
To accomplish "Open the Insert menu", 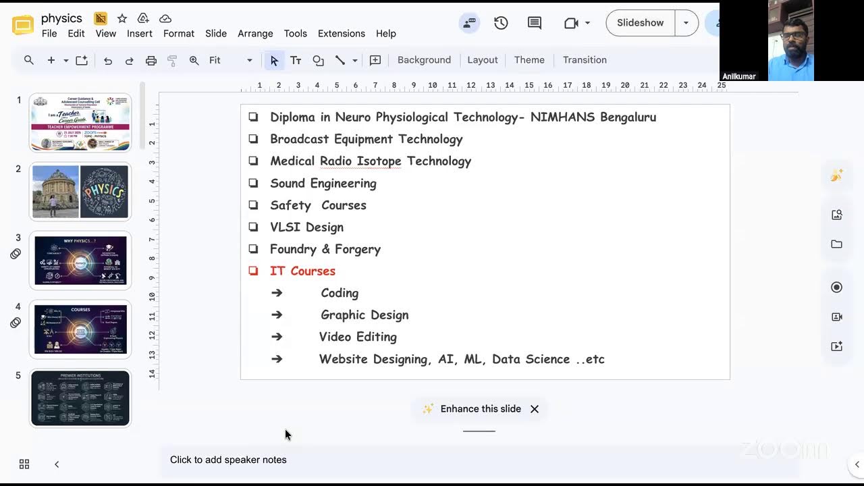I will [140, 34].
